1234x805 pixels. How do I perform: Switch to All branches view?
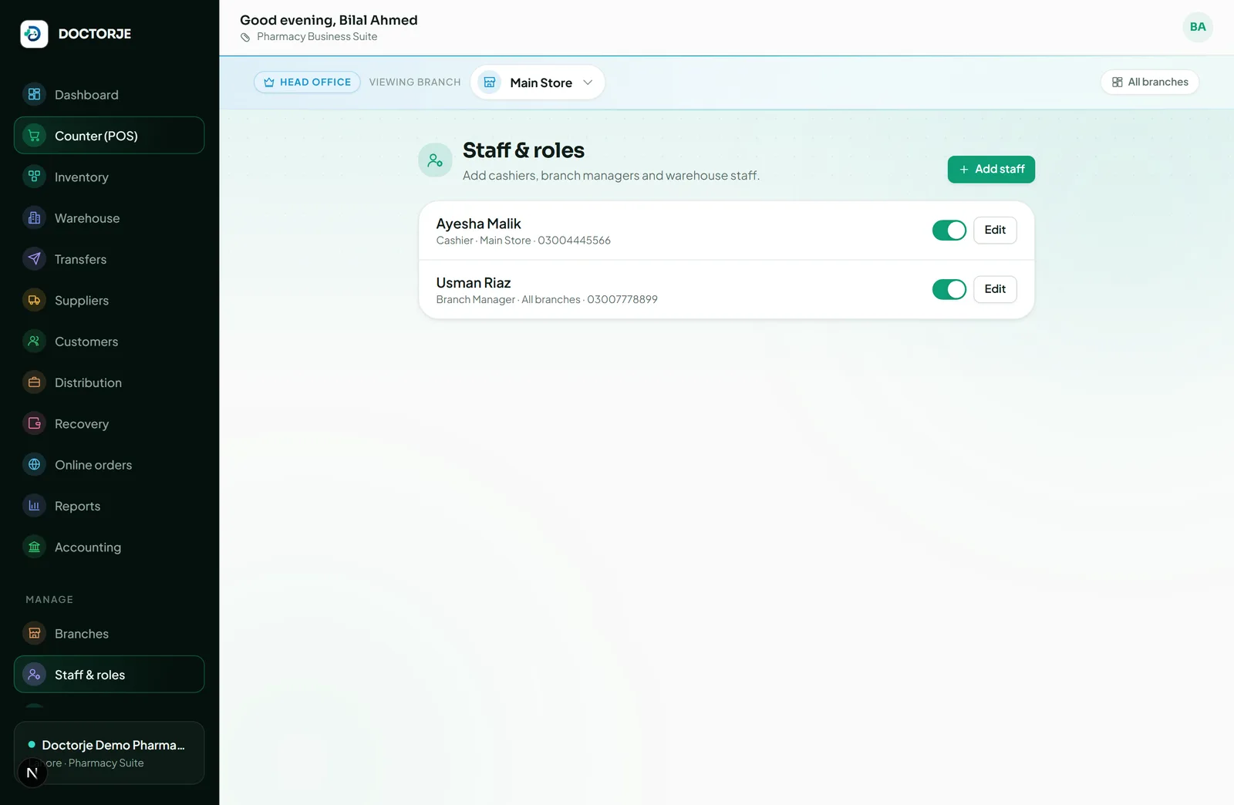[x=1149, y=82]
